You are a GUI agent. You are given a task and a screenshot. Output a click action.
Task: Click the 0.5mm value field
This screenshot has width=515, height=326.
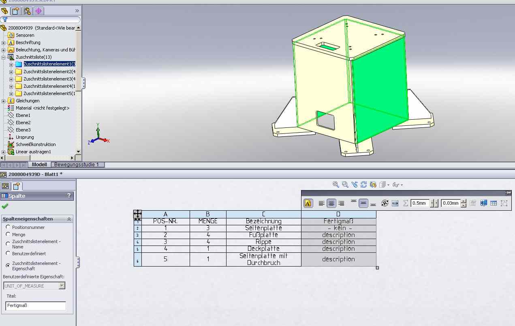point(420,203)
